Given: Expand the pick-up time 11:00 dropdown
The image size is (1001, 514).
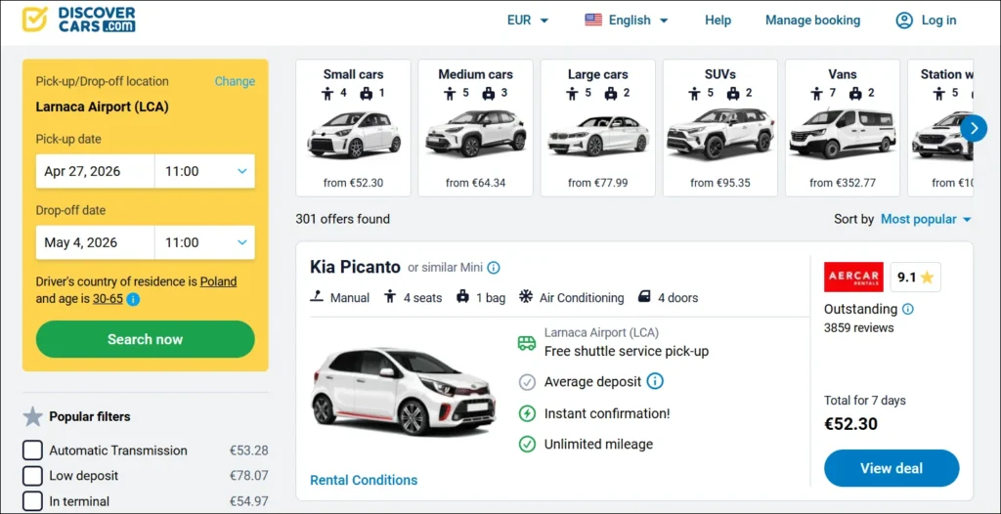Looking at the screenshot, I should (x=204, y=171).
